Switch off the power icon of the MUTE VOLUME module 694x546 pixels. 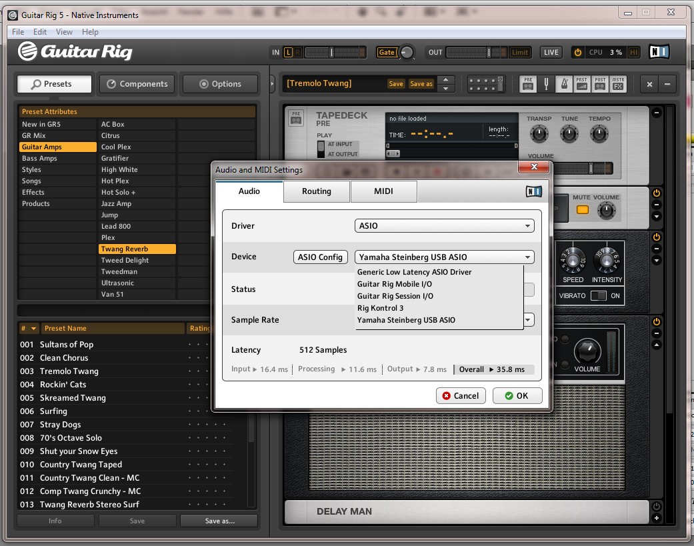click(657, 193)
